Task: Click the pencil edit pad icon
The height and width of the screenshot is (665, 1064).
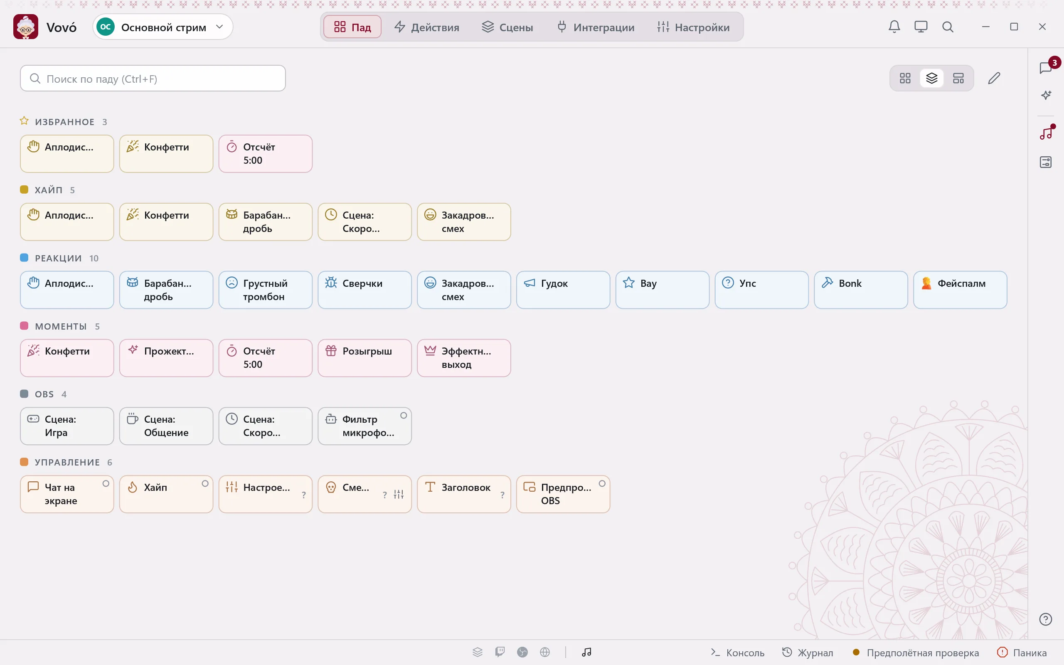Action: click(x=994, y=78)
